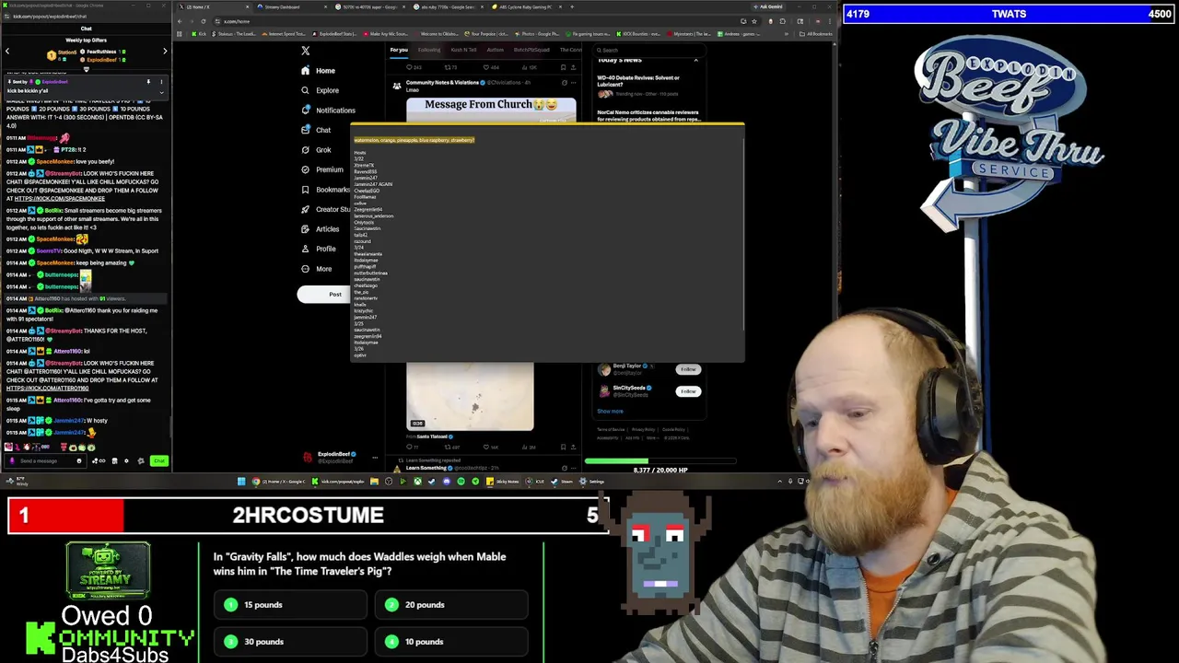The width and height of the screenshot is (1179, 663).
Task: Switch to the For you tab
Action: (399, 50)
